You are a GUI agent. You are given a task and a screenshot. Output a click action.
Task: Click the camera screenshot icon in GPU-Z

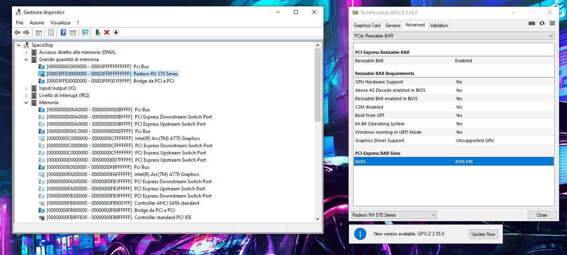tap(531, 23)
